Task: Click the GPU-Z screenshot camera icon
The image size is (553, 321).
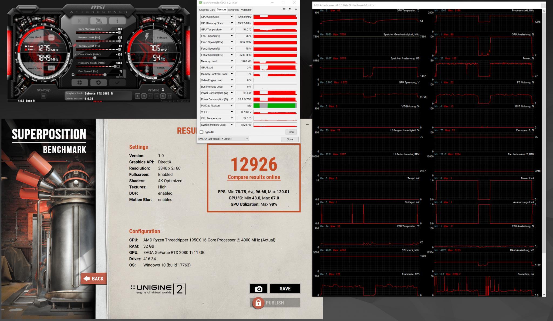Action: [x=284, y=9]
